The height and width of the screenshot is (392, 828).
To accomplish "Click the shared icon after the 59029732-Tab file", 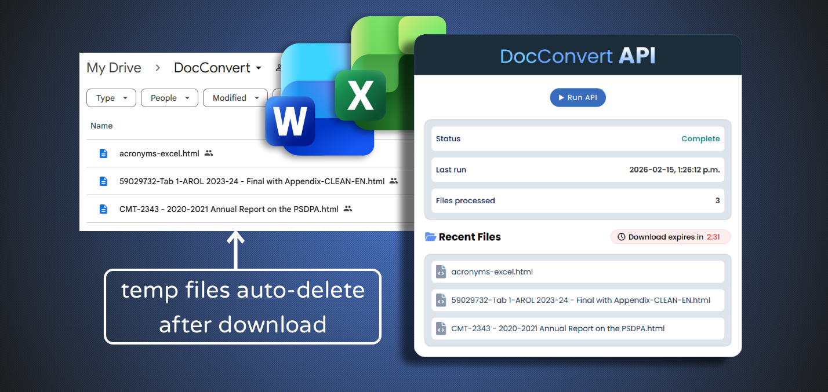I will [394, 181].
